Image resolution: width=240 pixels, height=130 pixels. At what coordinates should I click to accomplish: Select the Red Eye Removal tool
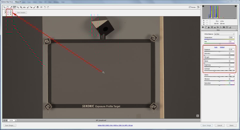point(31,7)
